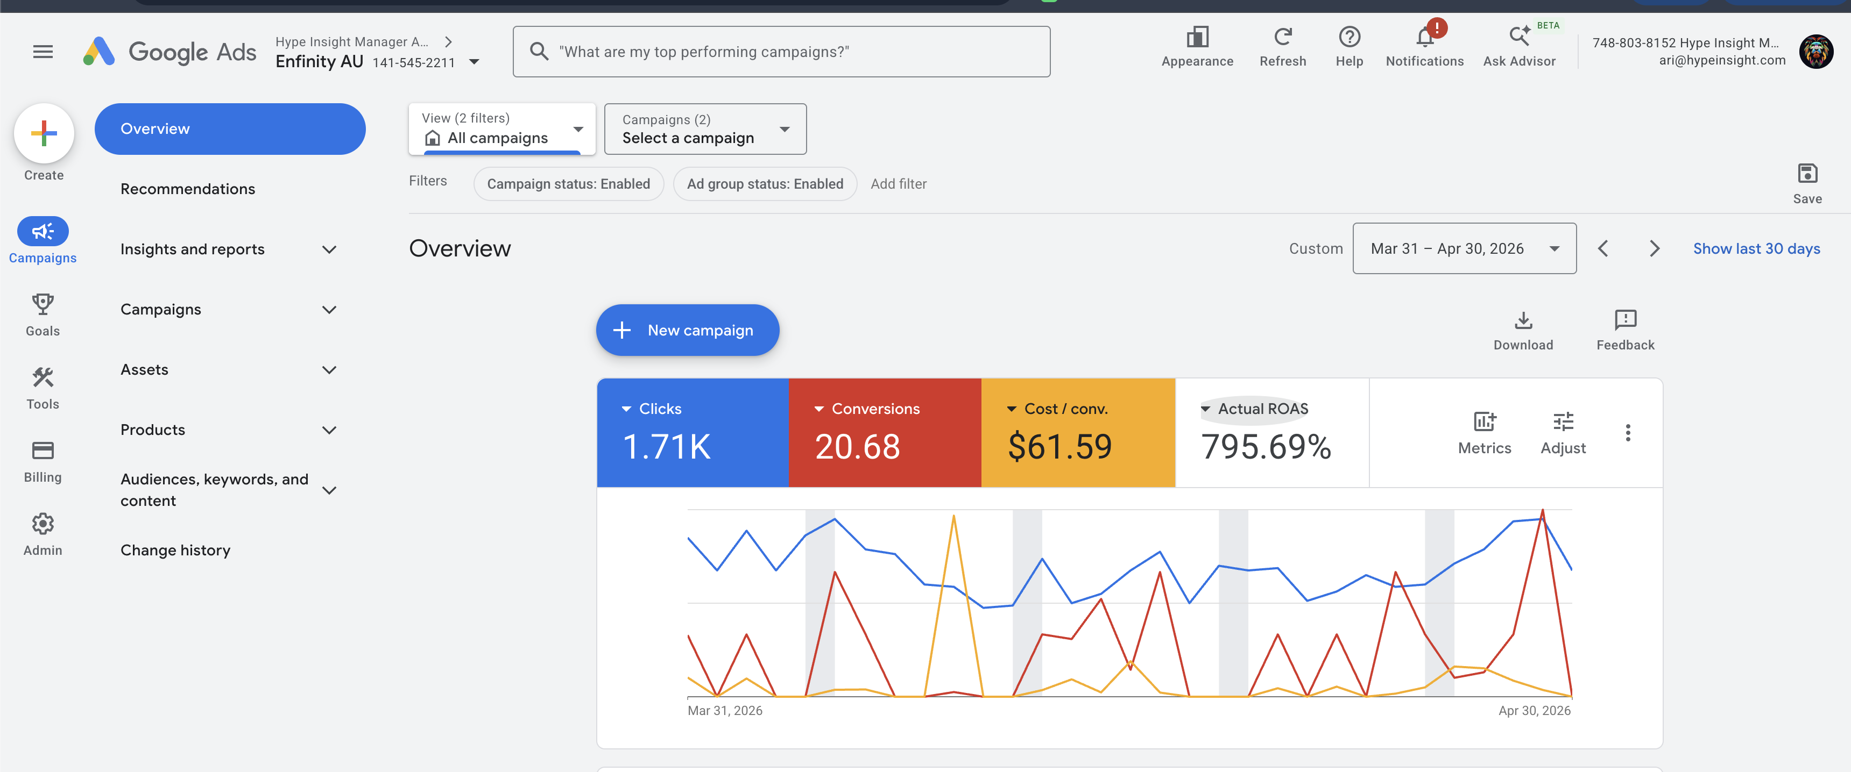
Task: Open the chart Adjust icon
Action: coord(1563,422)
